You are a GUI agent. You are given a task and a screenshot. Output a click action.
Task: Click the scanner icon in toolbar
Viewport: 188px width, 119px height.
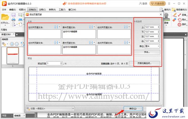(20, 20)
